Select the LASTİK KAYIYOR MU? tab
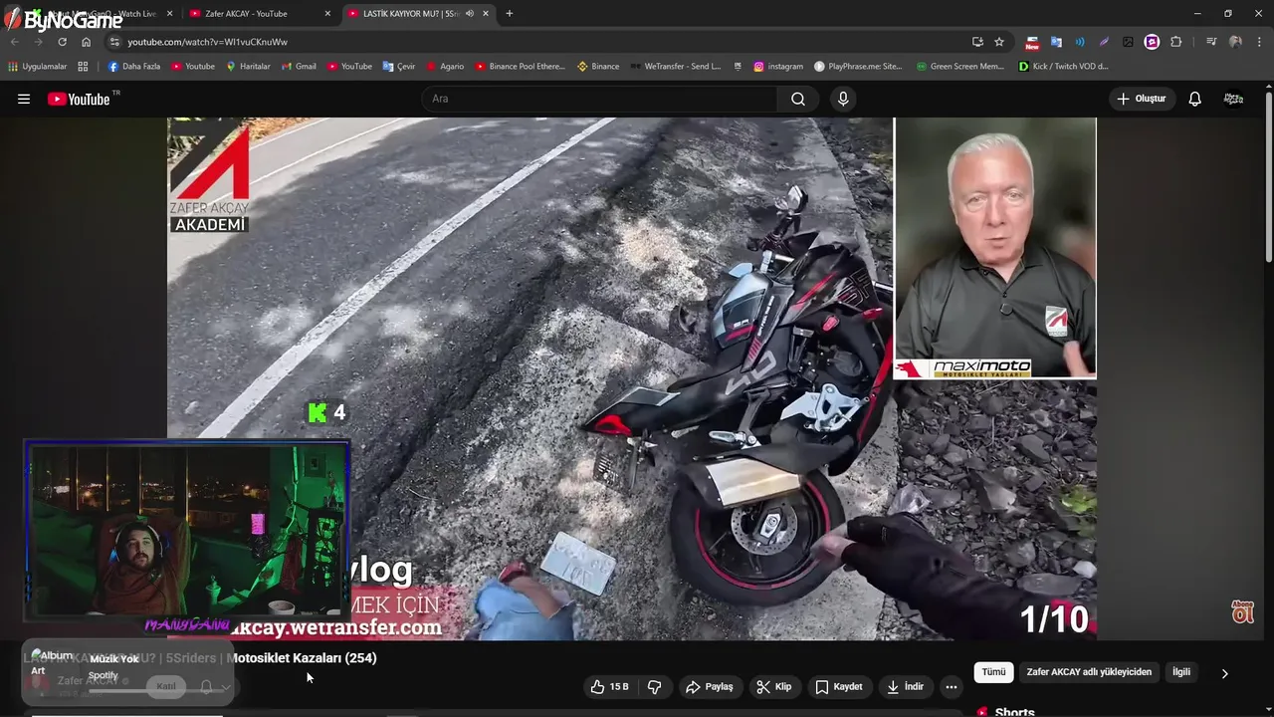Screen dimensions: 1274x717 pos(418,14)
